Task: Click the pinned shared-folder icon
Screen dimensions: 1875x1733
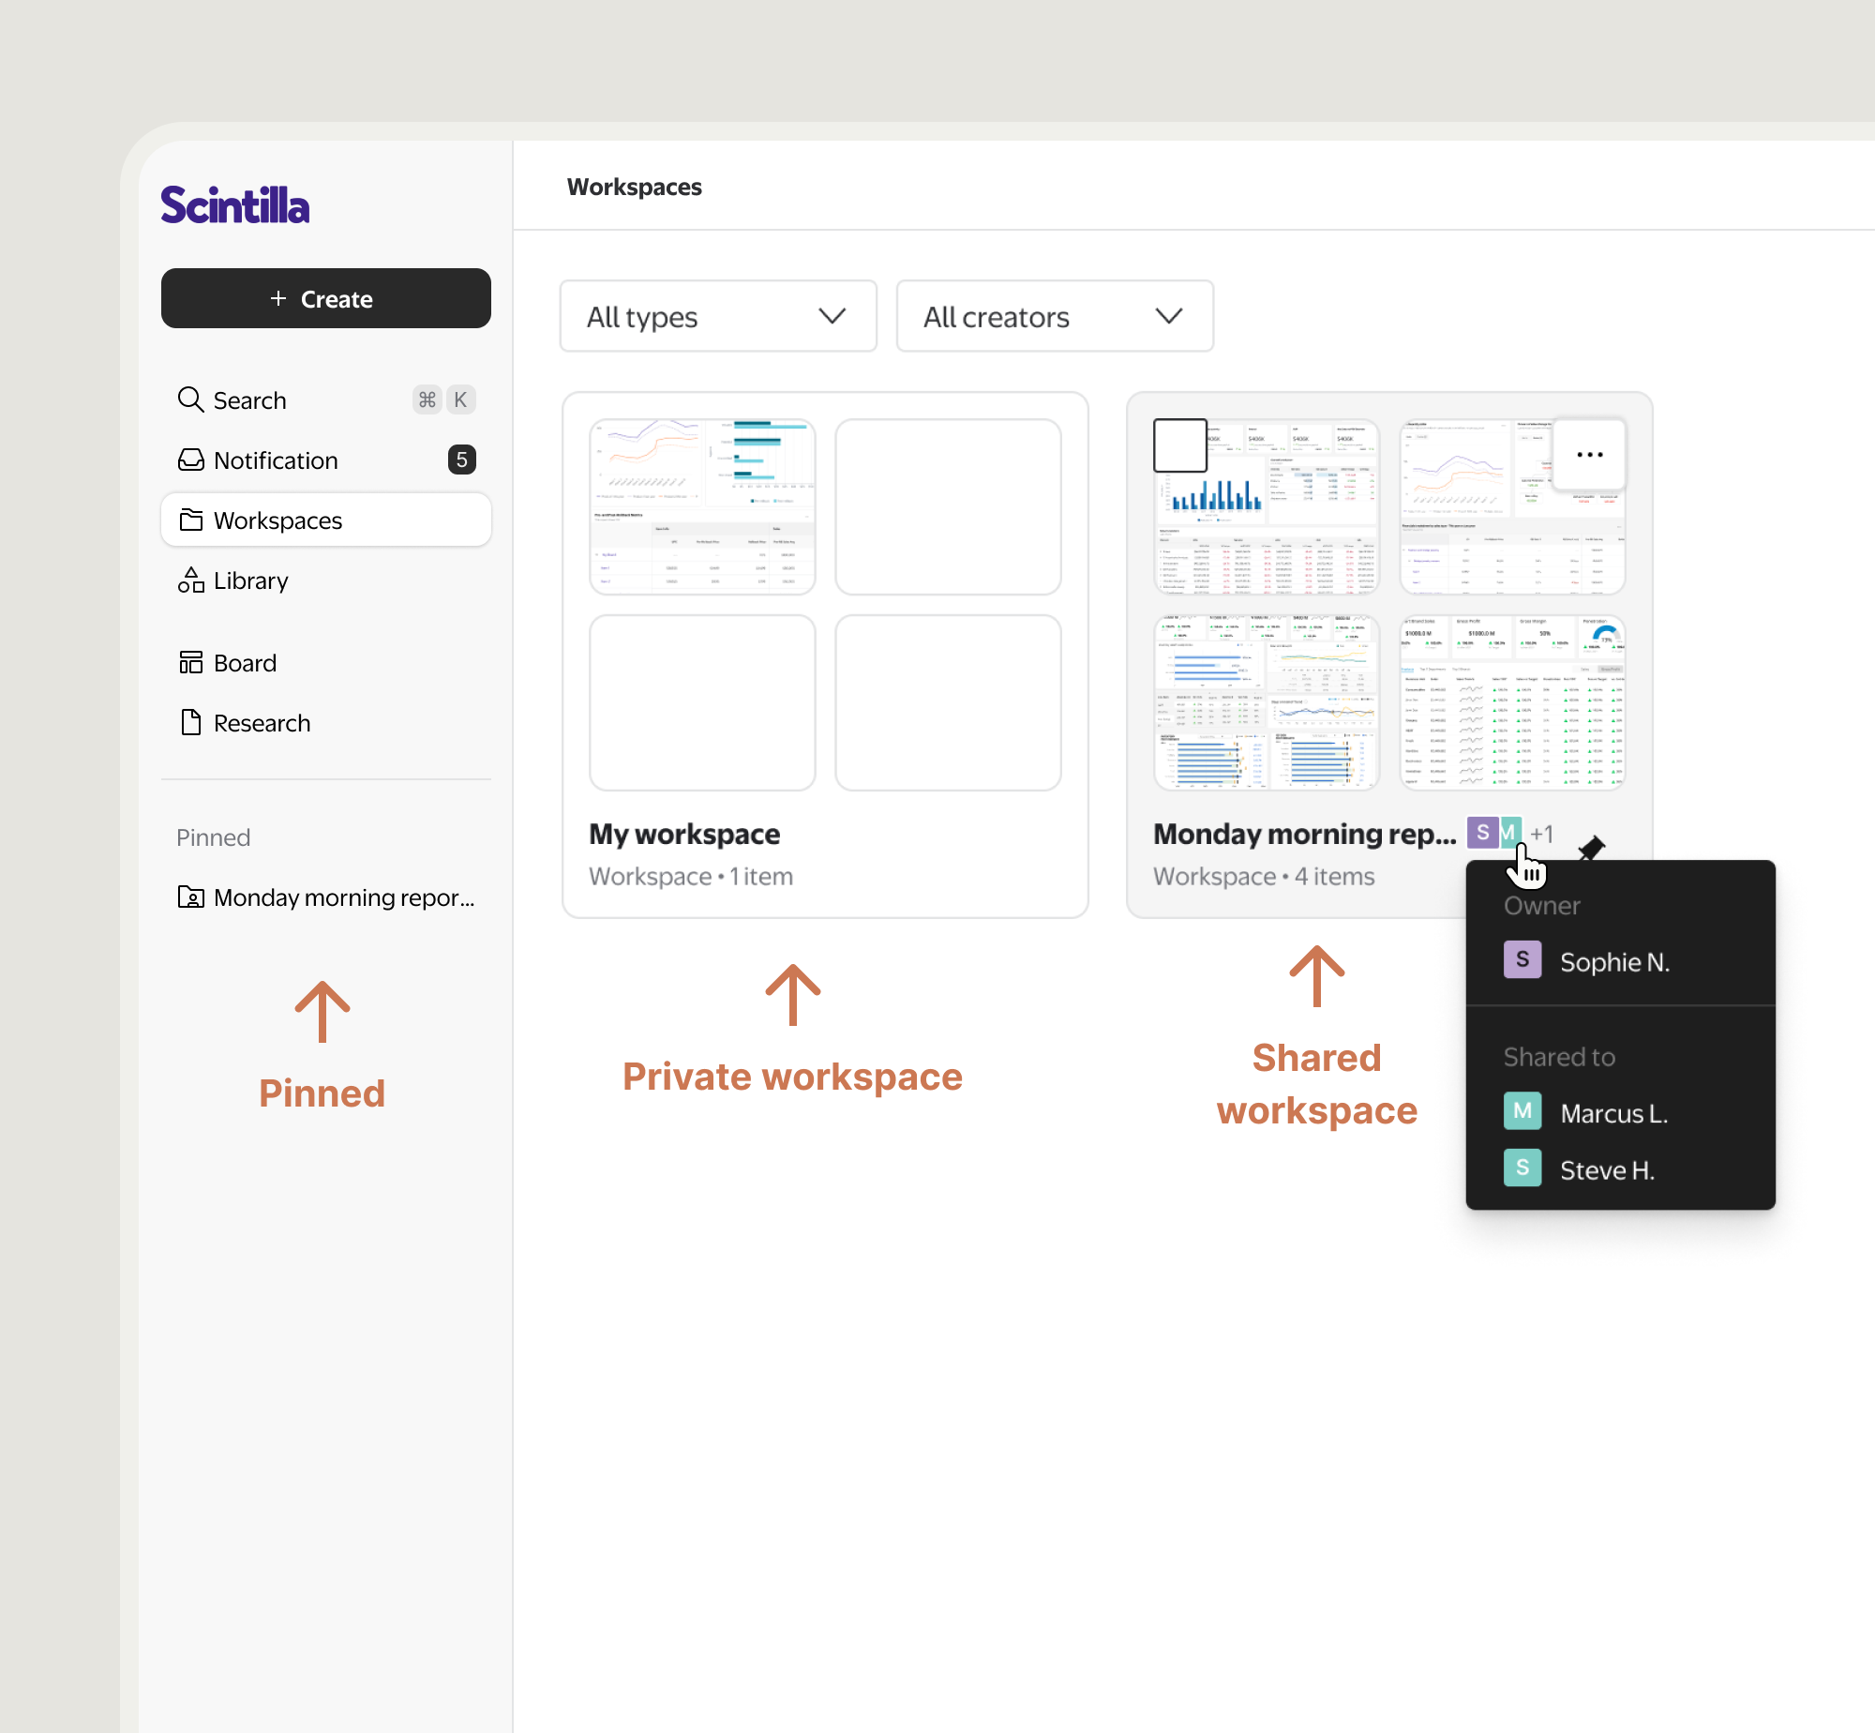Action: [190, 897]
